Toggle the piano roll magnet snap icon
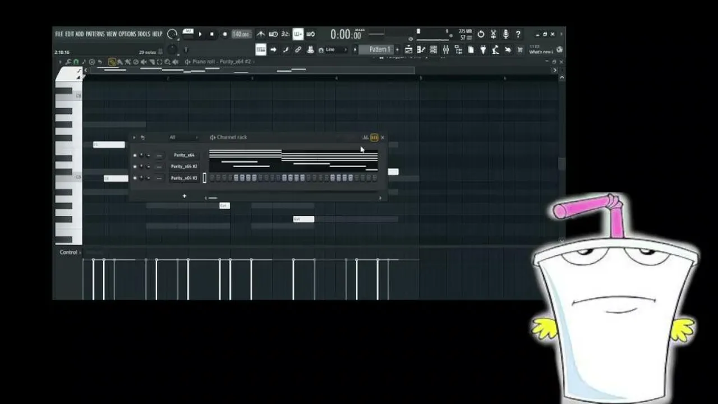 coord(76,62)
